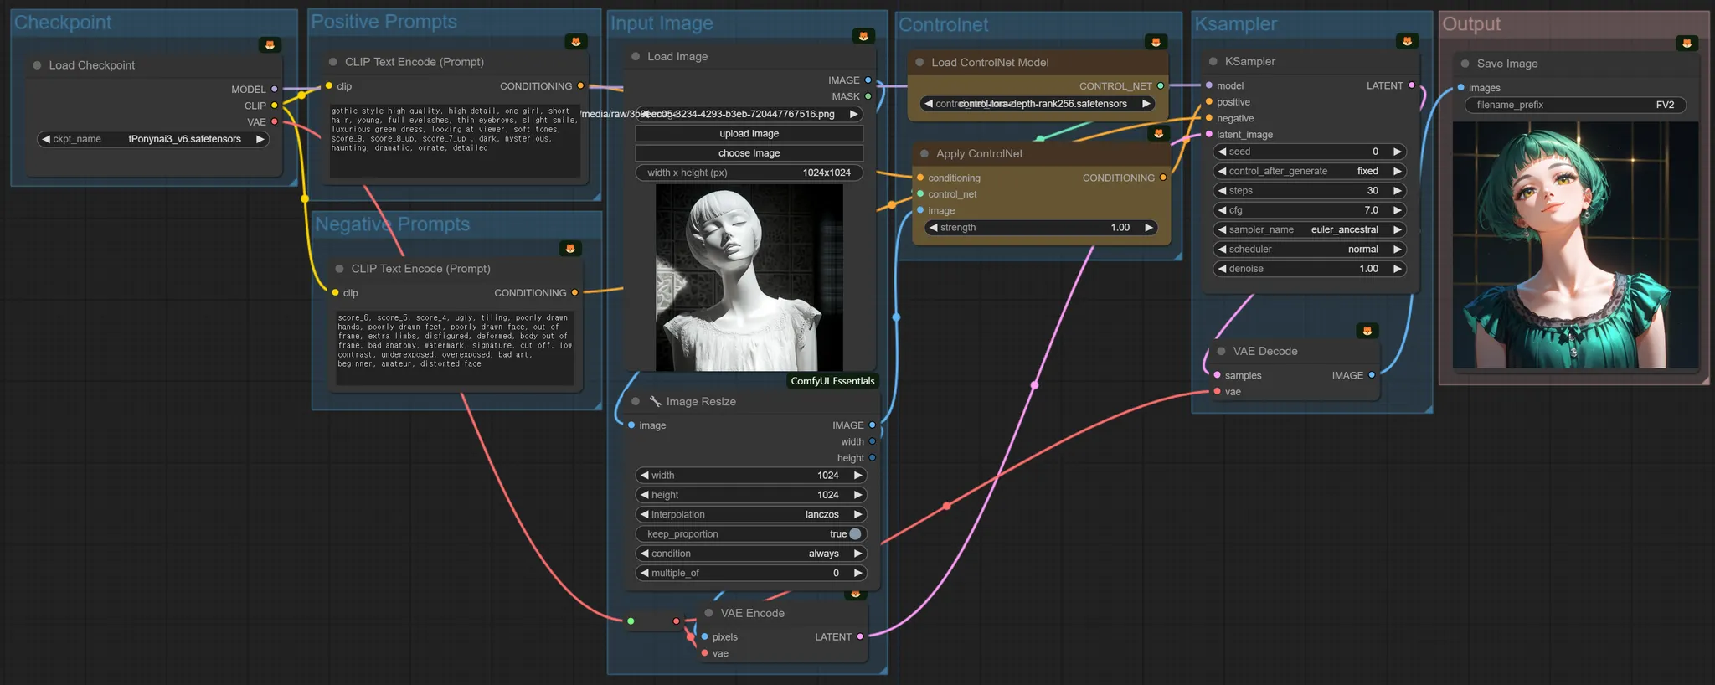Click the ControlNet strength slider field

[x=1041, y=228]
